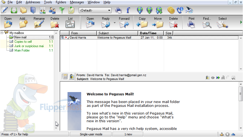The height and width of the screenshot is (137, 243).
Task: Expand the Reply options dropdown arrow
Action: coord(115,23)
